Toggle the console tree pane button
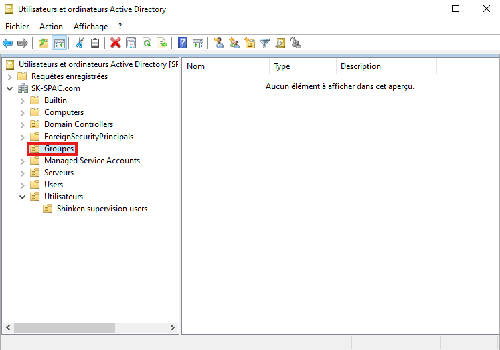500x350 pixels. tap(59, 43)
